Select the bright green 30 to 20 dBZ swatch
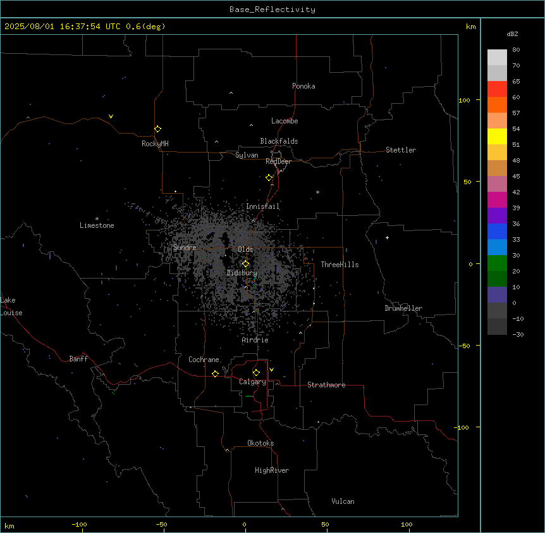Image resolution: width=545 pixels, height=533 pixels. tap(497, 263)
